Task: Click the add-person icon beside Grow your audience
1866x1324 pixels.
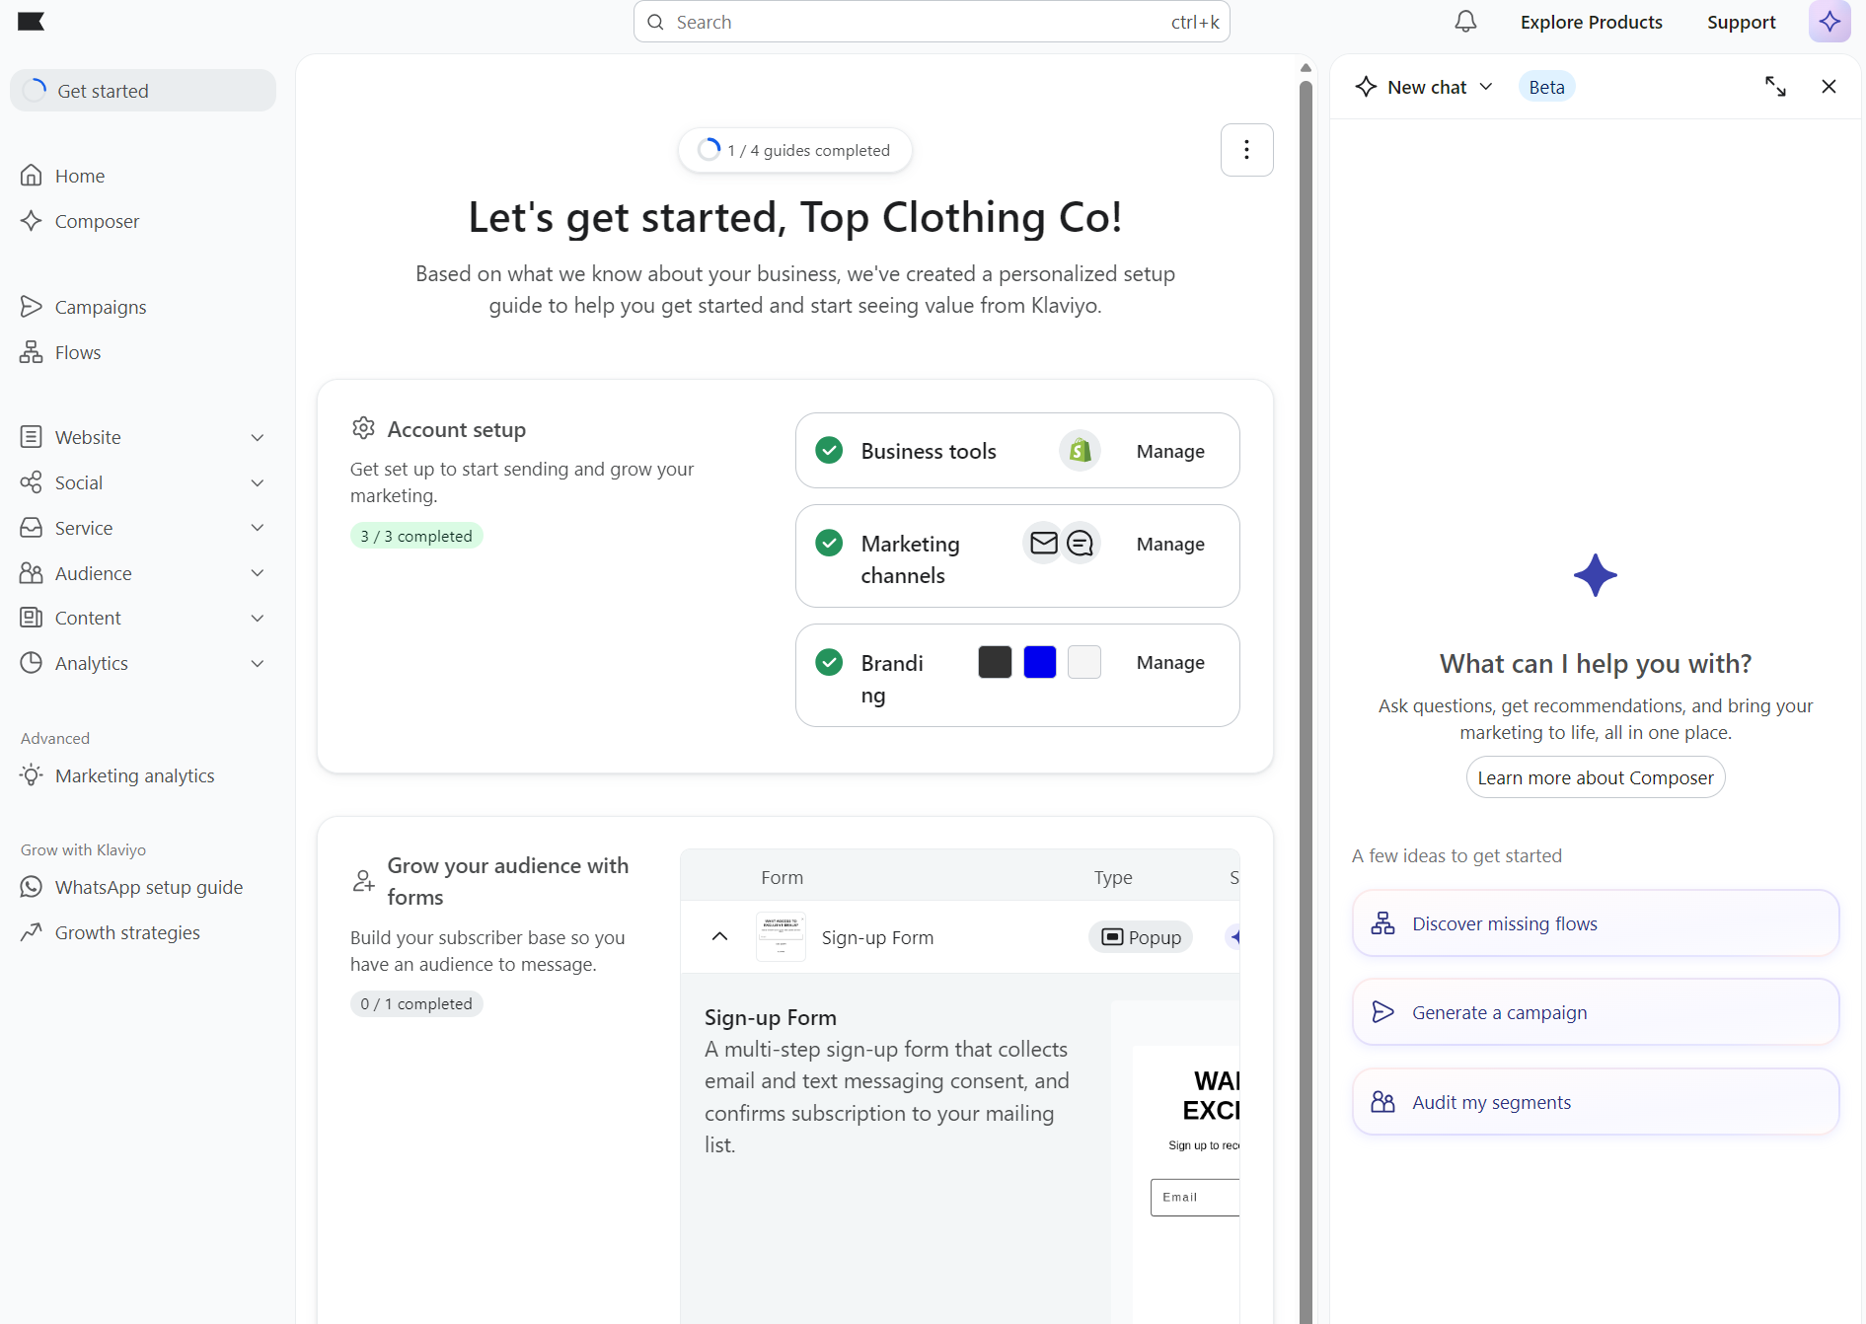Action: click(363, 880)
